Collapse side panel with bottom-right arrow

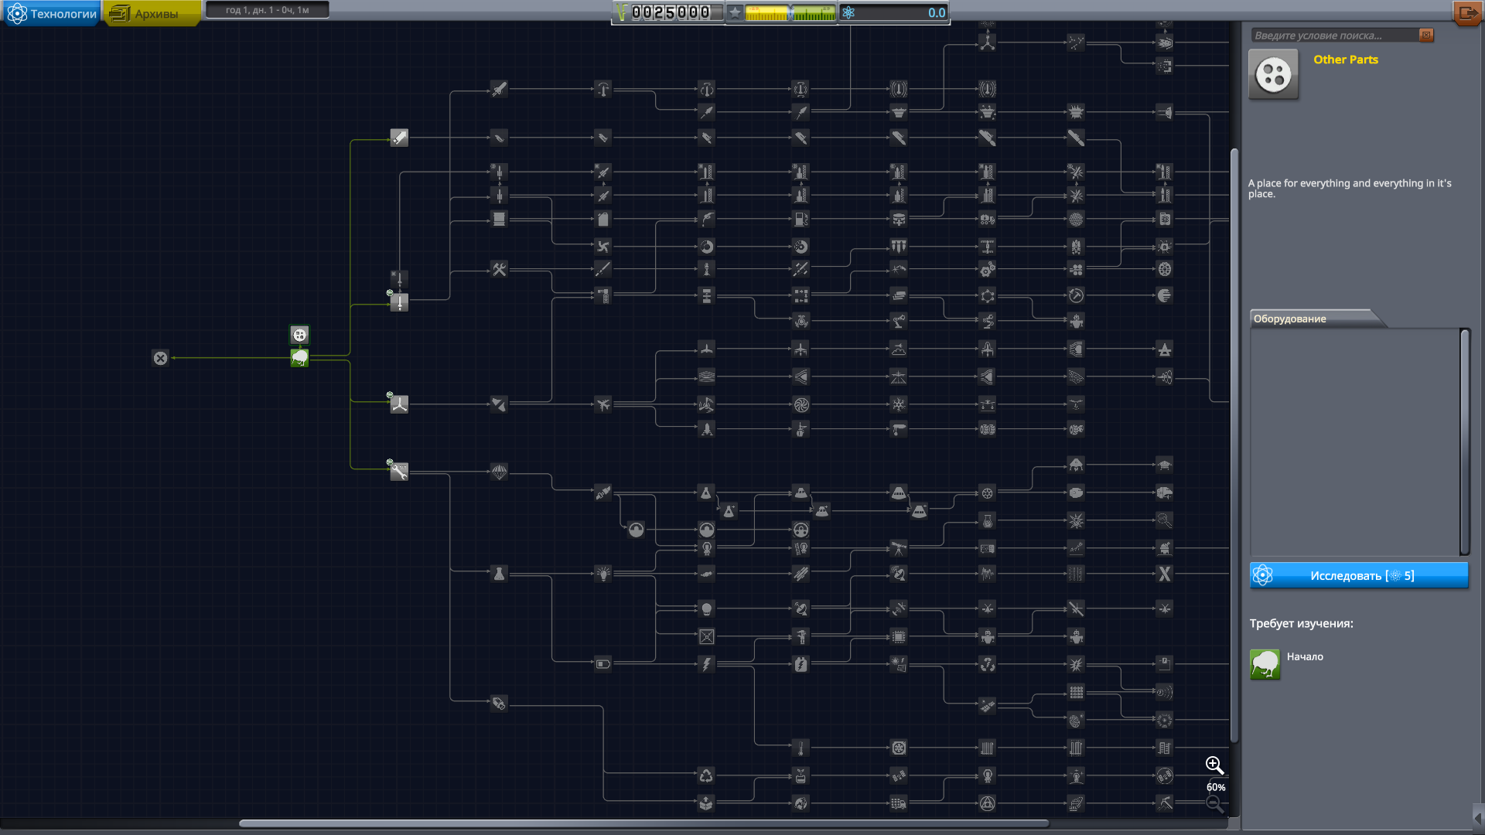click(x=1477, y=818)
